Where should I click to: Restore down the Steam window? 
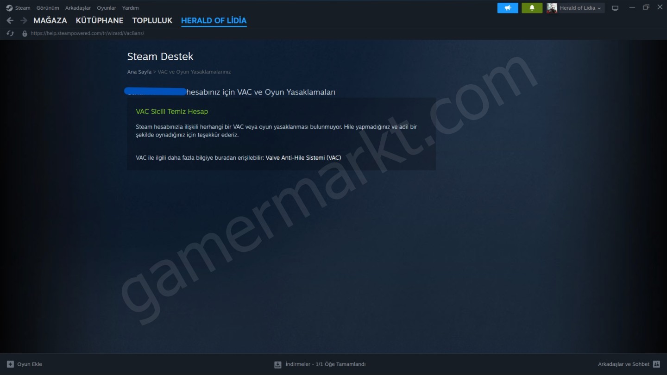646,7
